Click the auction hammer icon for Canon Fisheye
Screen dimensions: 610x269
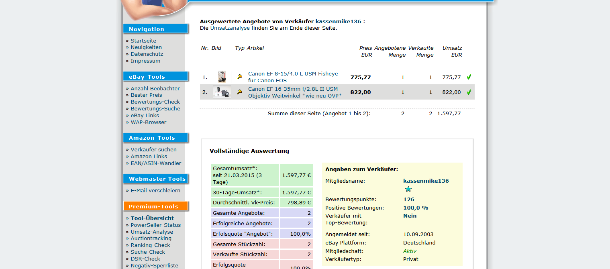(x=240, y=77)
